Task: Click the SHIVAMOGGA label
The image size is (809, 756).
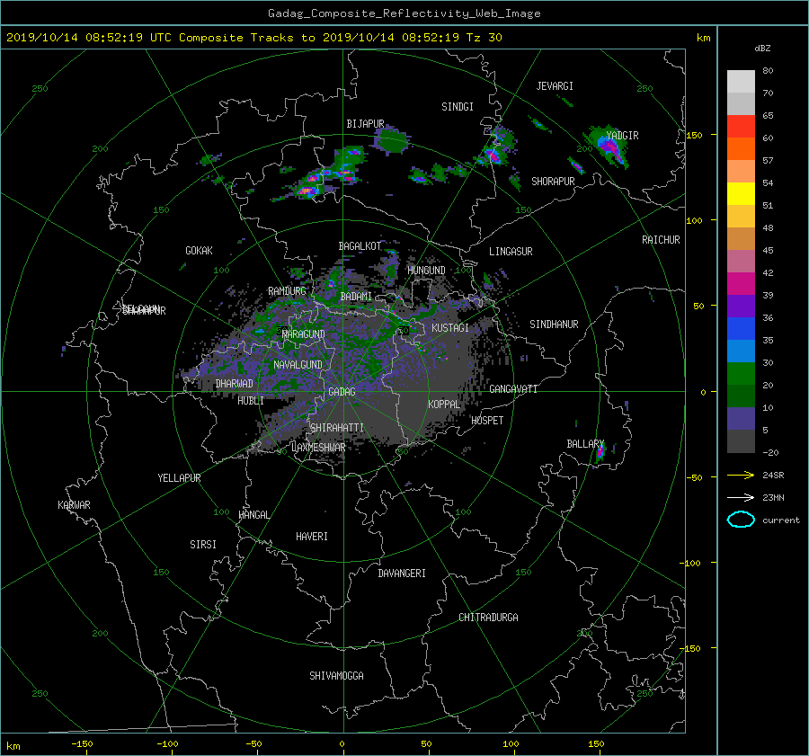Action: (336, 675)
